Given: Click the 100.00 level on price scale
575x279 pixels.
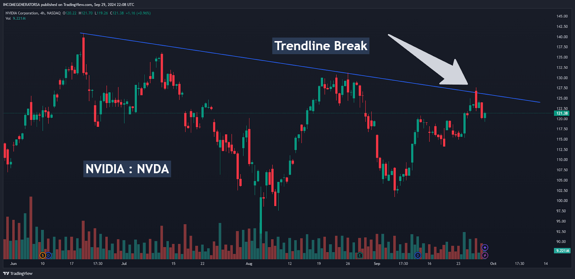Looking at the screenshot, I should pyautogui.click(x=562, y=201).
